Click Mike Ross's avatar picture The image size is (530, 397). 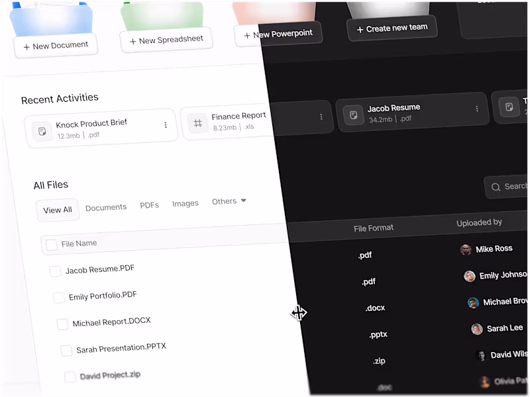pyautogui.click(x=466, y=250)
